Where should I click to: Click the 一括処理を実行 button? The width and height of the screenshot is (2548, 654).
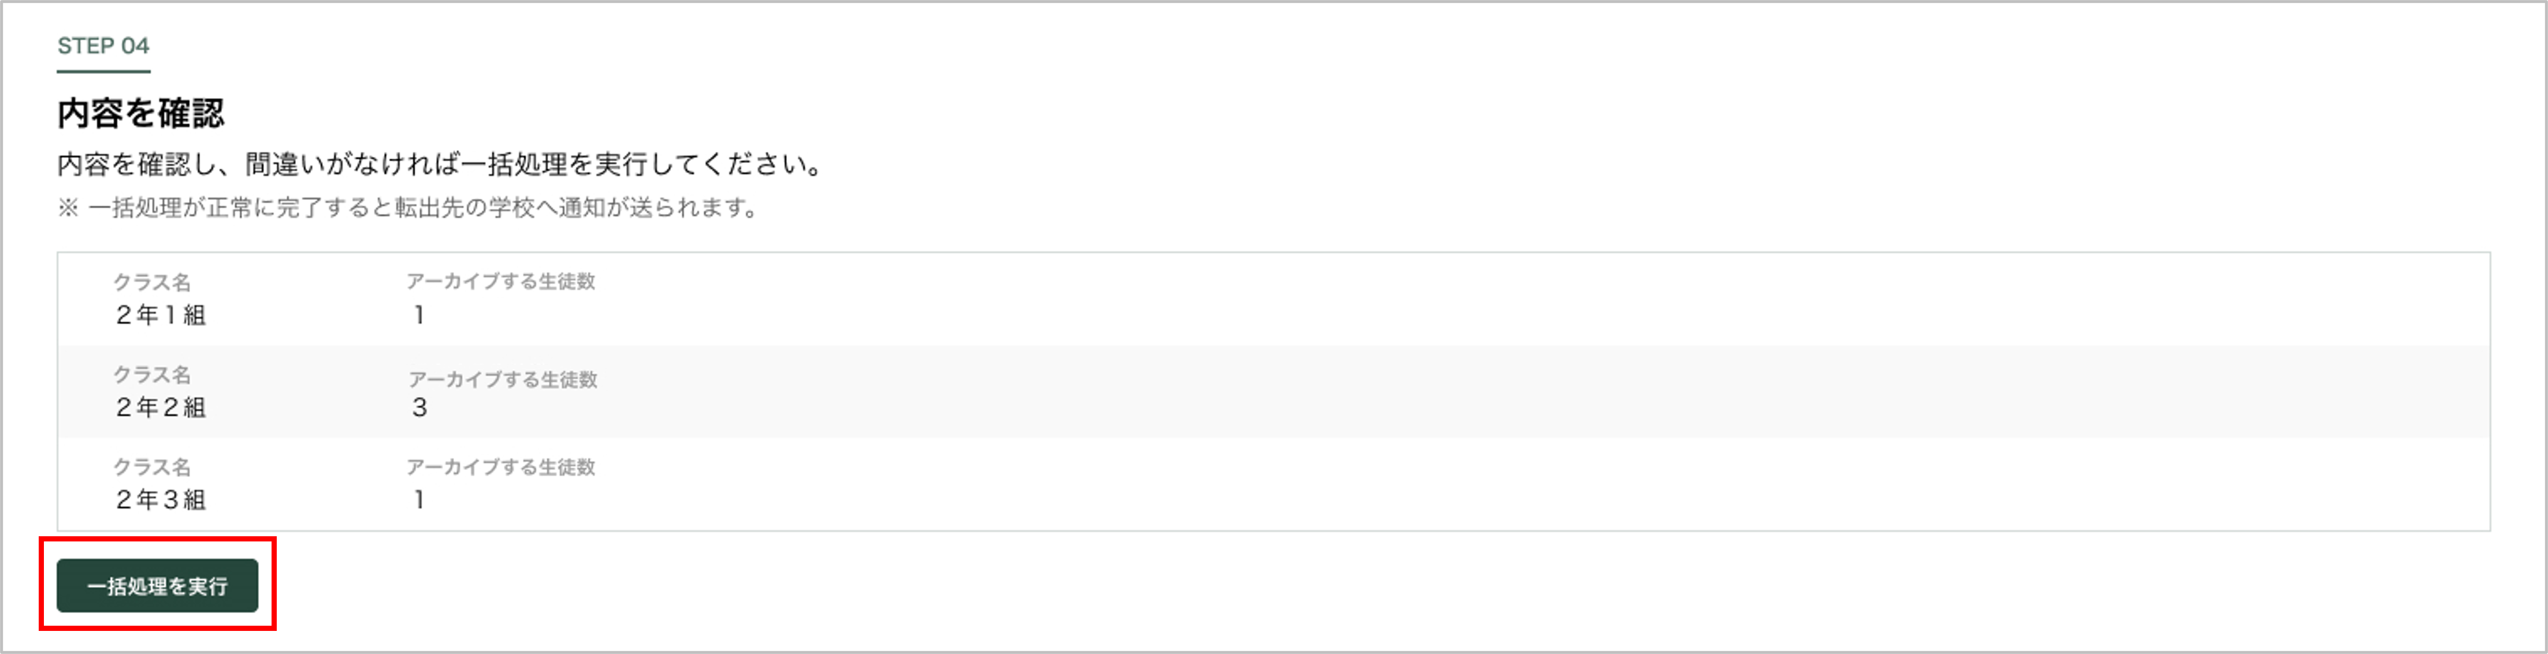157,586
